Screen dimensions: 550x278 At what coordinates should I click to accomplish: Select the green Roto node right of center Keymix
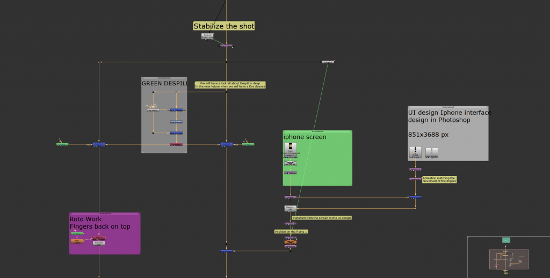pos(248,144)
